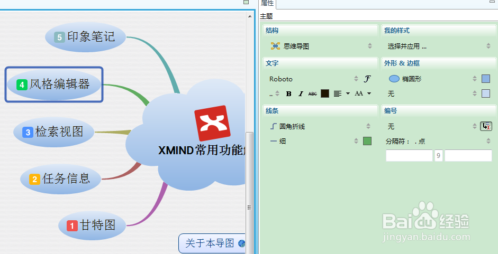Click the numbering suffix input field
Viewport: 498px width, 254px height.
[468, 156]
